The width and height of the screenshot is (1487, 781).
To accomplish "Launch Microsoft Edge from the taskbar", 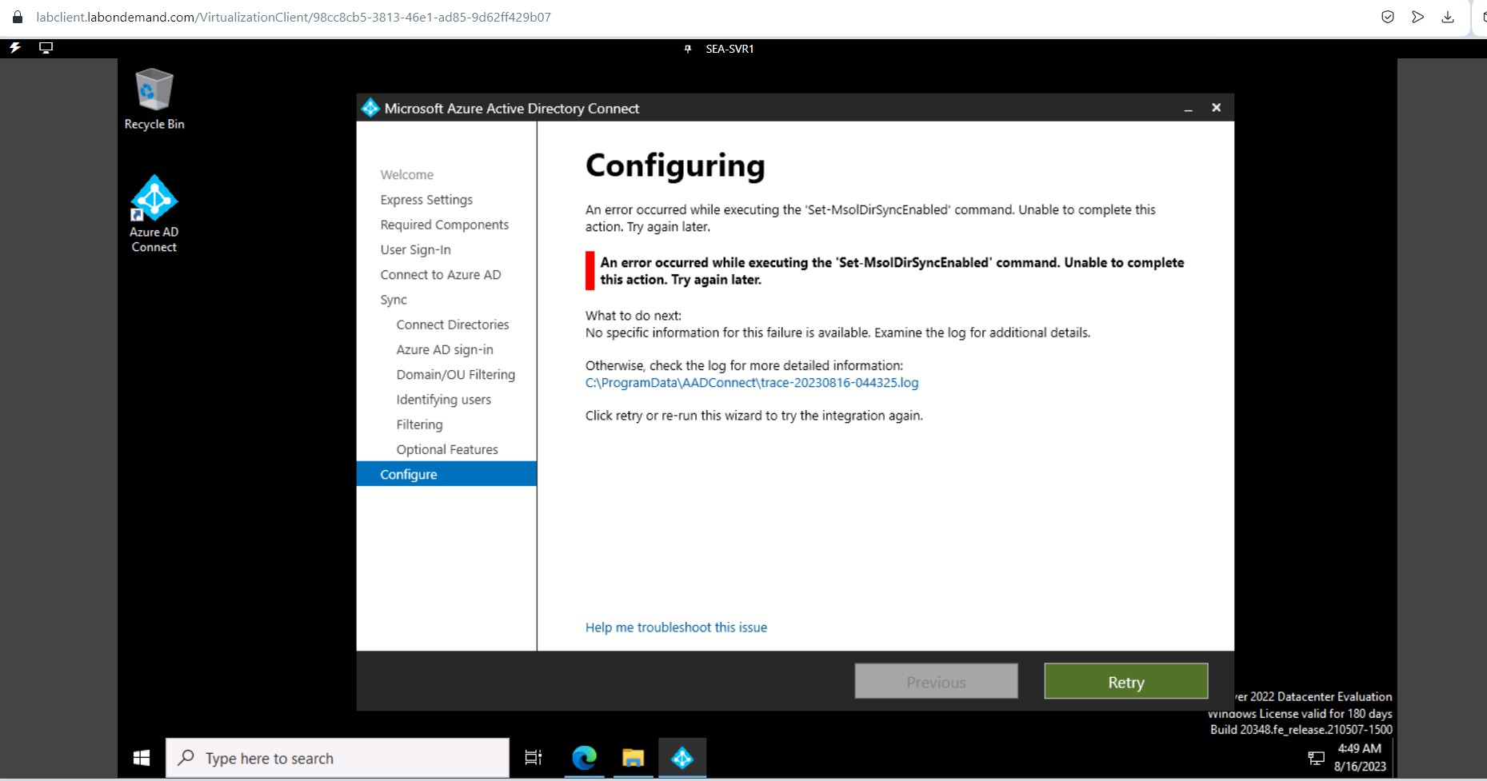I will 584,758.
